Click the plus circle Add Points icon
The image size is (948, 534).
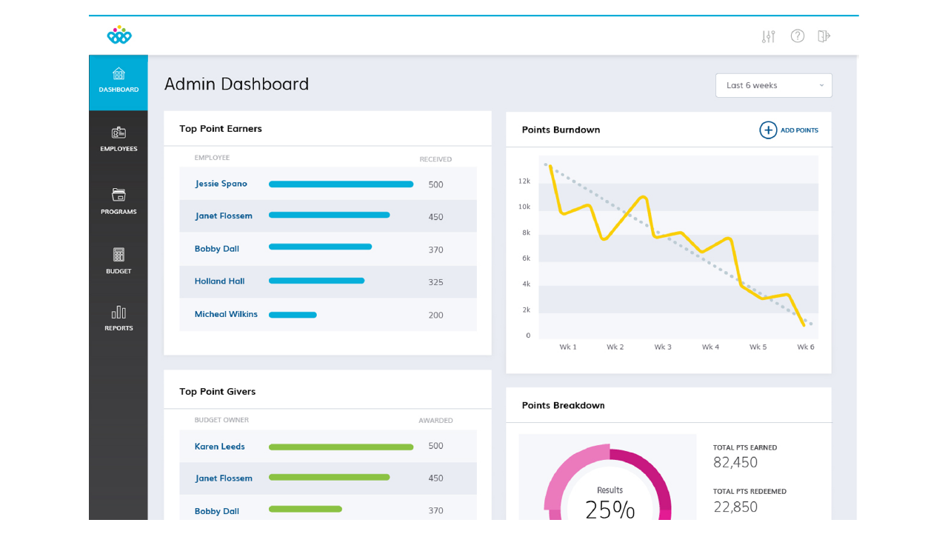coord(768,130)
